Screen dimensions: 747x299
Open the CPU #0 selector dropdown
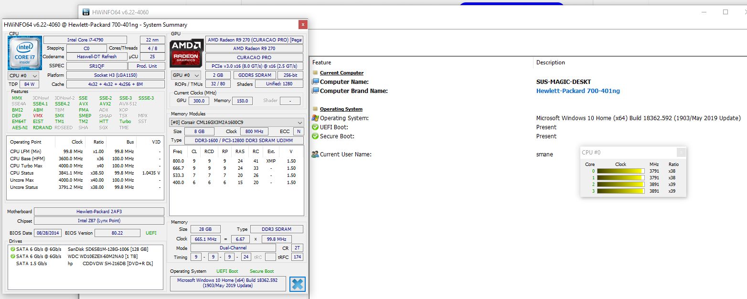coord(24,75)
